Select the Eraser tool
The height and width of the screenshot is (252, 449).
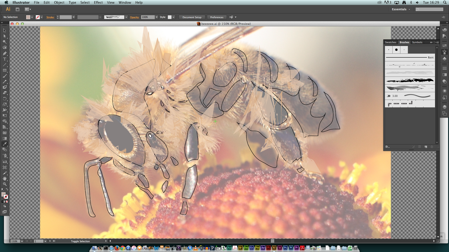[x=4, y=93]
